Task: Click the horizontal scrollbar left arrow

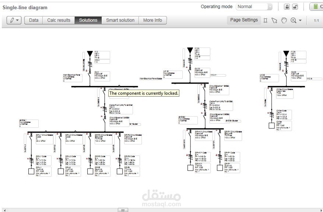Action: pos(4,211)
